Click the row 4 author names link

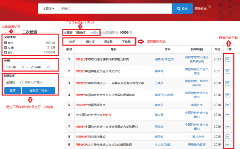tap(164, 95)
